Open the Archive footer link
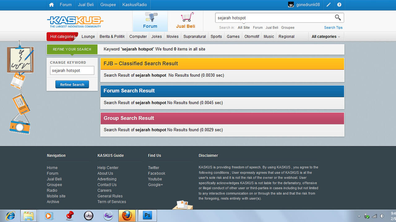Viewport: 396px width, 222px height. click(x=53, y=202)
